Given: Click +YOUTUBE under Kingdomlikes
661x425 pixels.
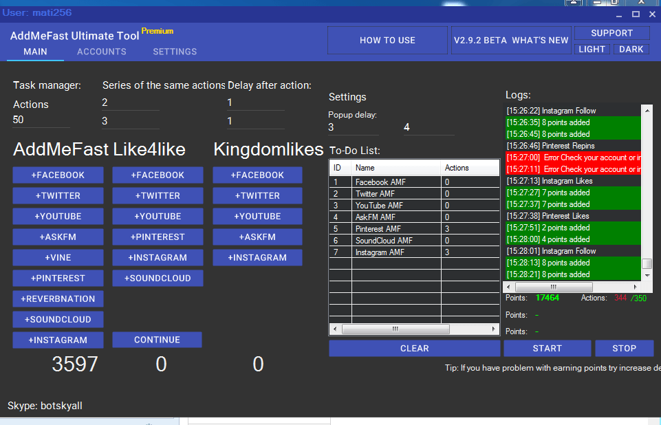Looking at the screenshot, I should coord(257,216).
